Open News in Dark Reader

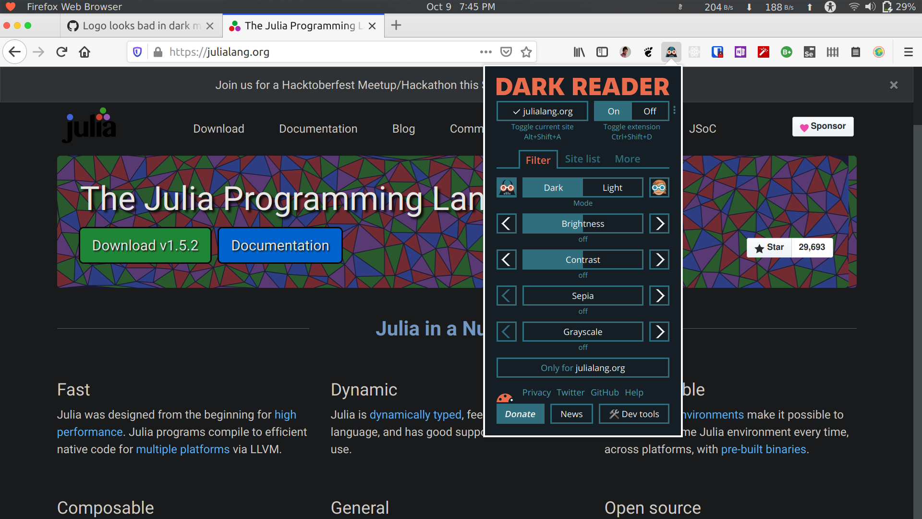coord(571,414)
